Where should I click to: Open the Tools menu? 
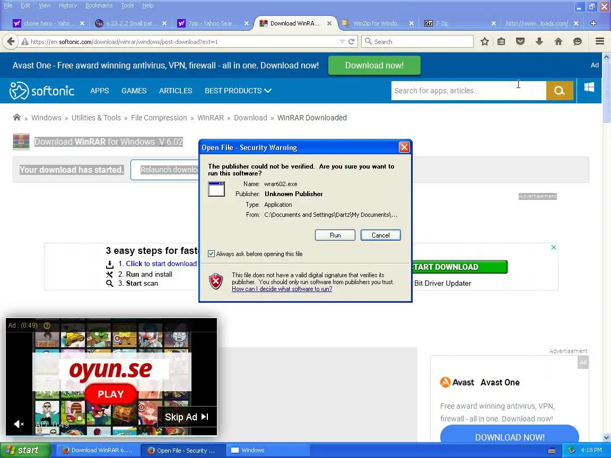tap(127, 5)
